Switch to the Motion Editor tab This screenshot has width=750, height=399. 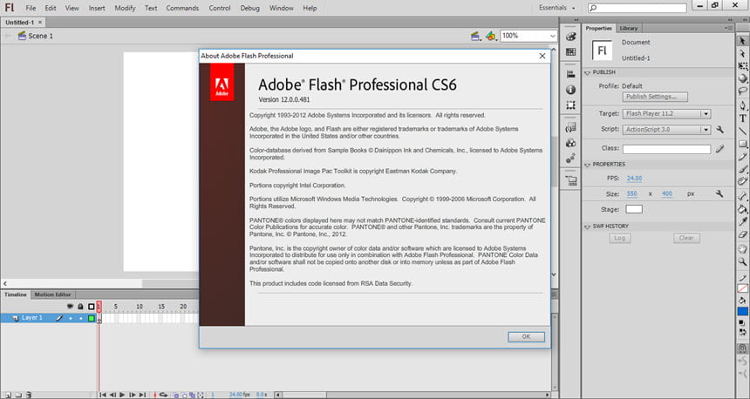click(52, 294)
